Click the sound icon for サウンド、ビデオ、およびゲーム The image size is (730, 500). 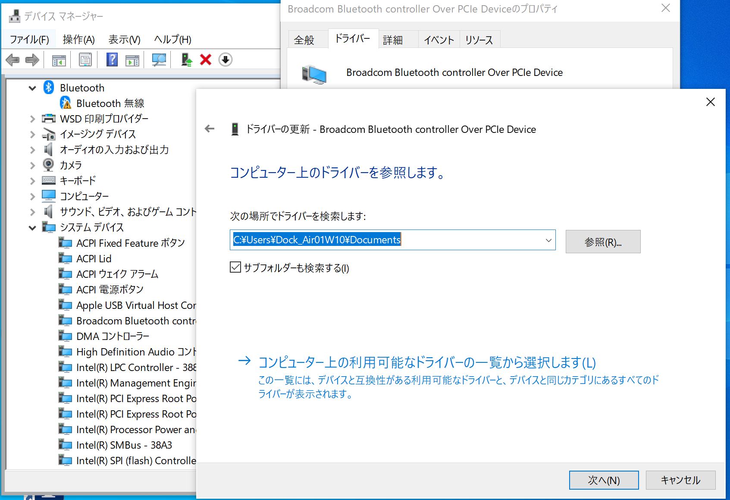click(49, 211)
